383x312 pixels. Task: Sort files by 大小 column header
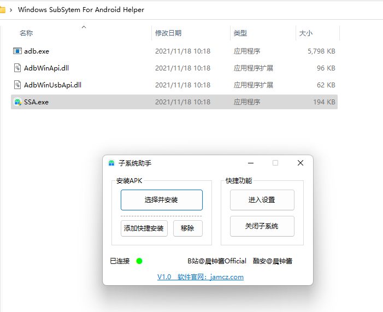[x=306, y=33]
